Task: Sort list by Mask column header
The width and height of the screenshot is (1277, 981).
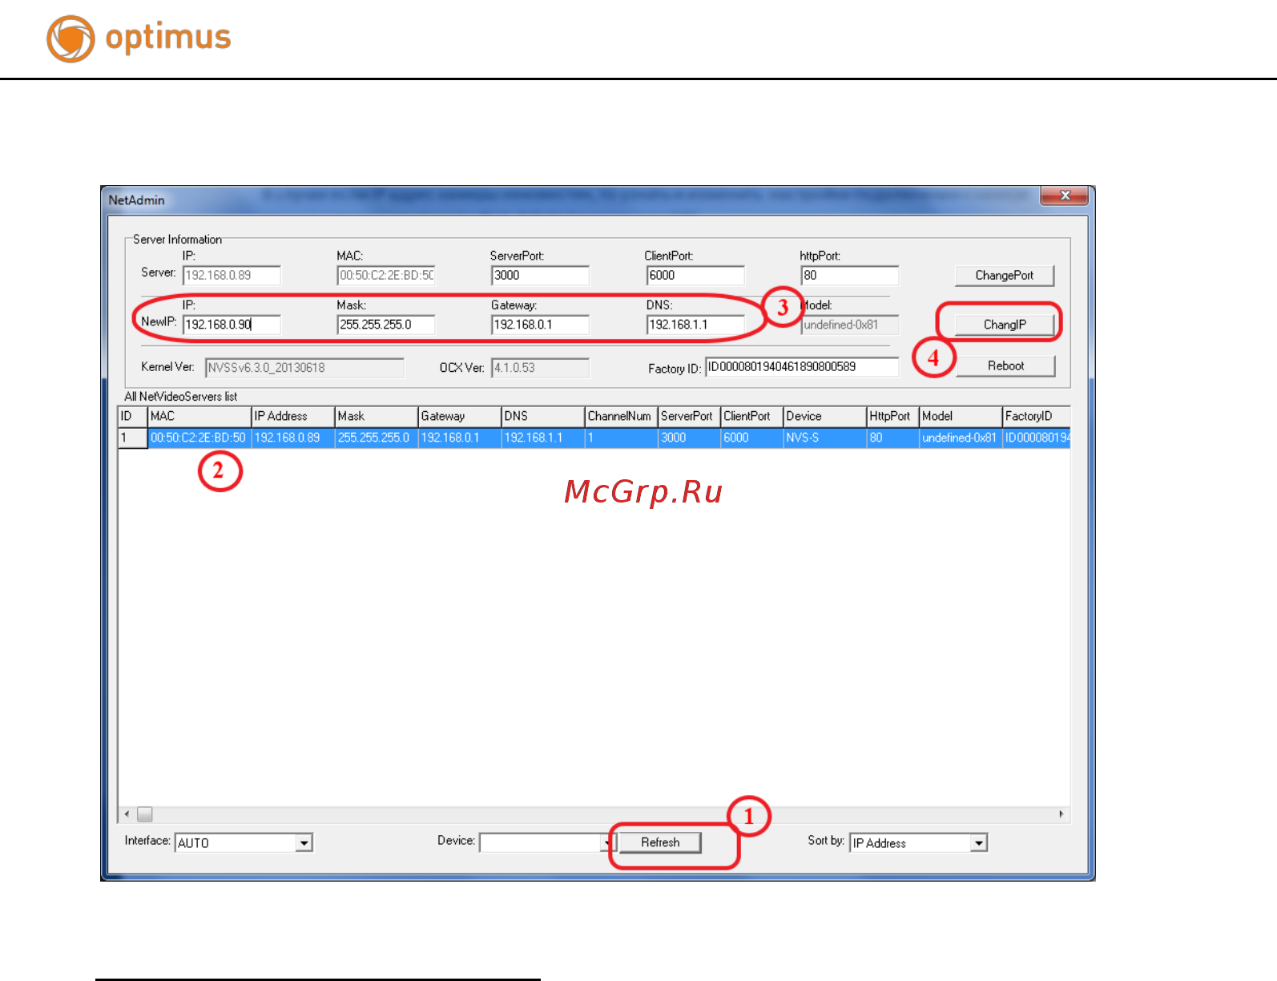Action: pos(377,416)
